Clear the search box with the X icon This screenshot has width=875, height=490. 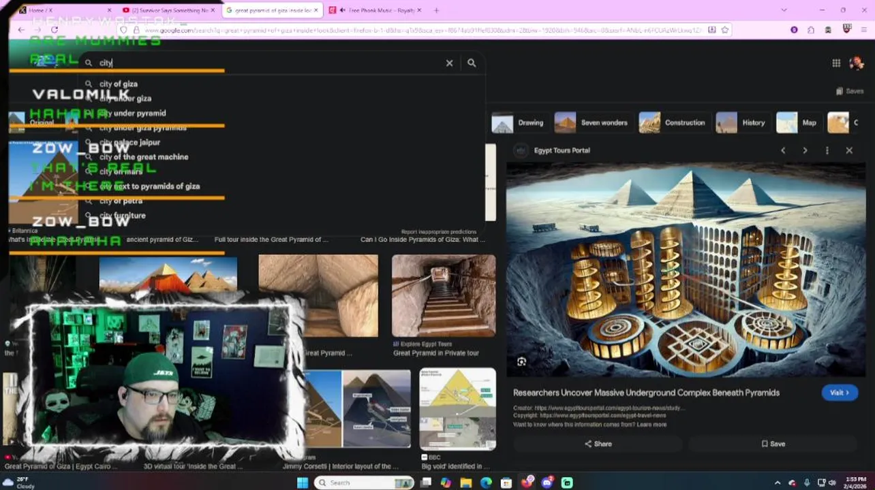449,63
